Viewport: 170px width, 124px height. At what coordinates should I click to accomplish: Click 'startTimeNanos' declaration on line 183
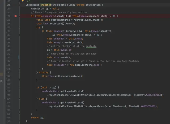pos(61,20)
